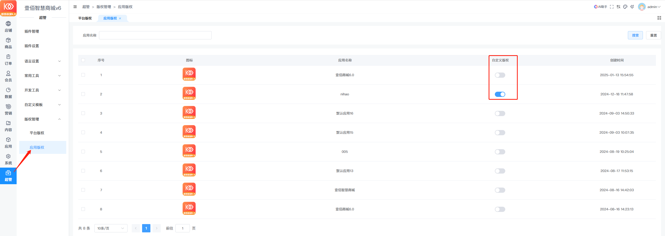Viewport: 665px width, 236px height.
Task: Open the 营销 marketing sidebar icon
Action: pyautogui.click(x=8, y=109)
